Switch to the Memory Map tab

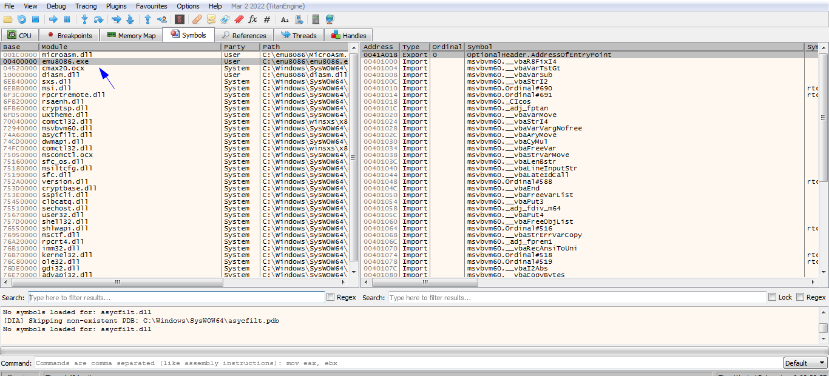pos(131,36)
